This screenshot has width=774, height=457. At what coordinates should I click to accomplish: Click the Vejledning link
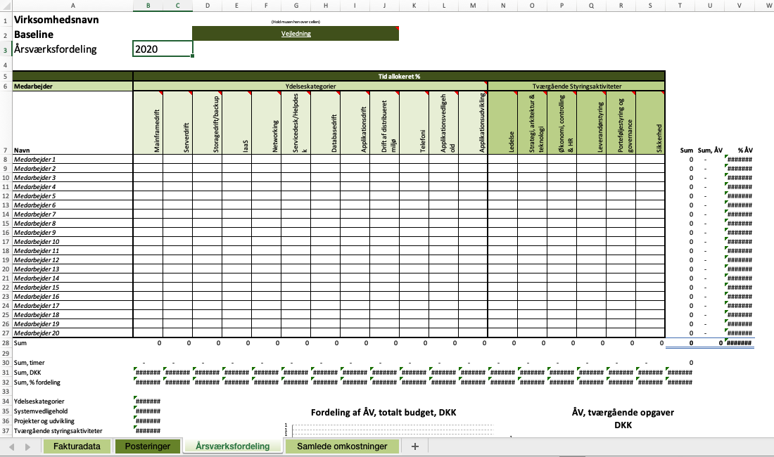pyautogui.click(x=296, y=33)
